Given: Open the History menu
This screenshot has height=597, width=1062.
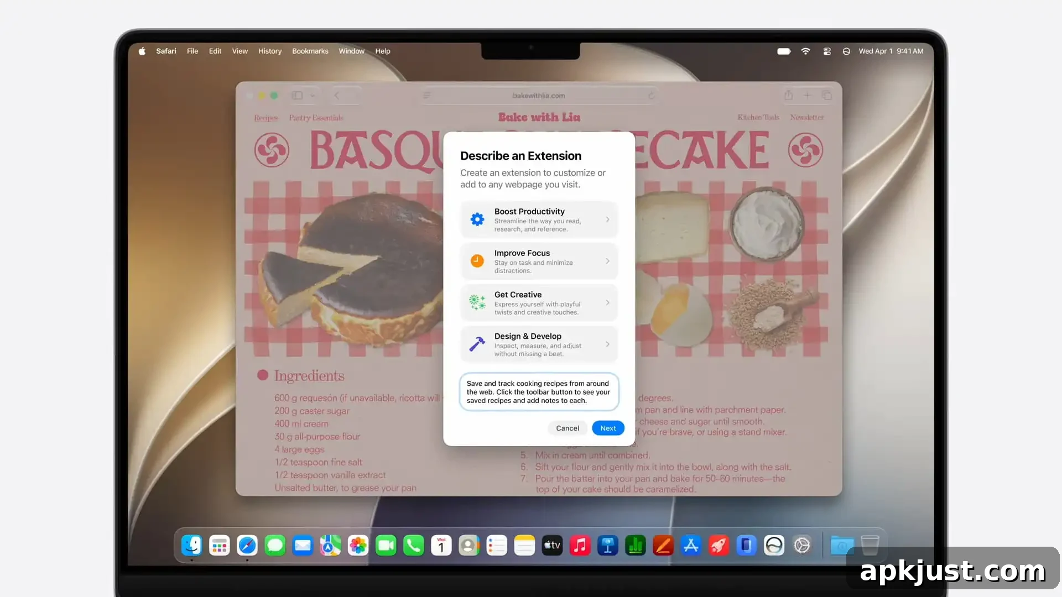Looking at the screenshot, I should 270,51.
